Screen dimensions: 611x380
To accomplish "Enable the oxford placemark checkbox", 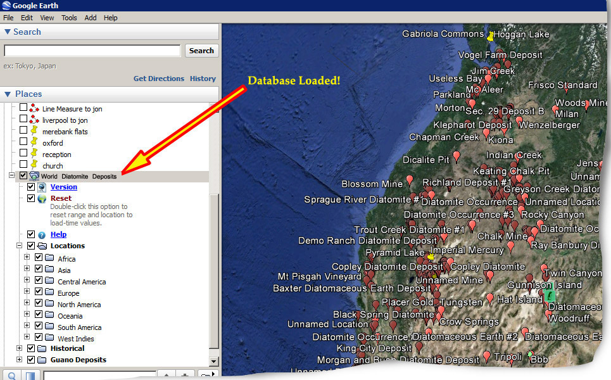I will pyautogui.click(x=23, y=141).
